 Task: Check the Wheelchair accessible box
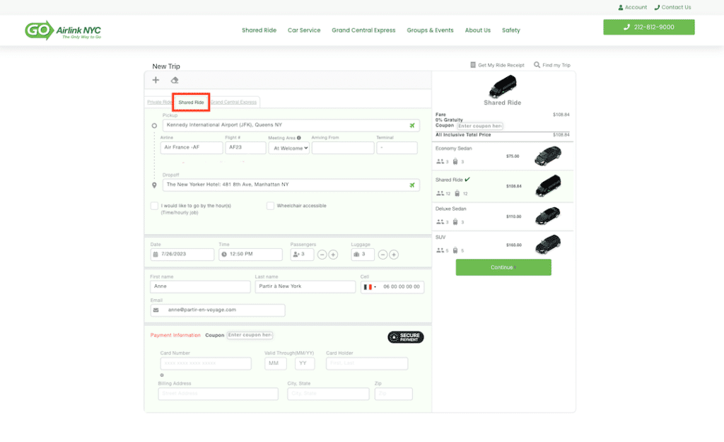pyautogui.click(x=271, y=206)
